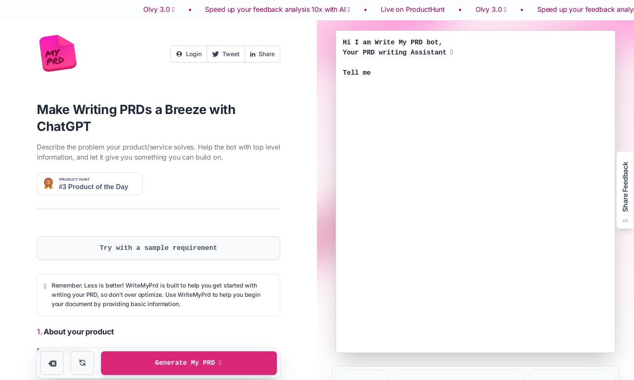Open the Login button
This screenshot has width=634, height=380.
[189, 54]
